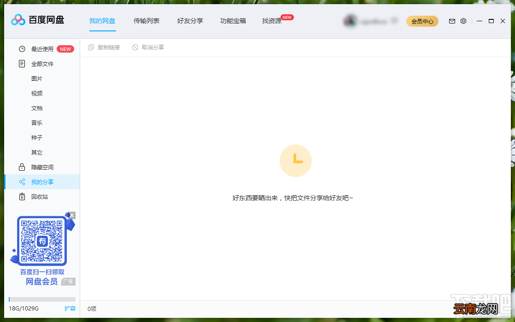Click the storage usage progress bar
Image resolution: width=515 pixels, height=322 pixels.
click(x=42, y=299)
